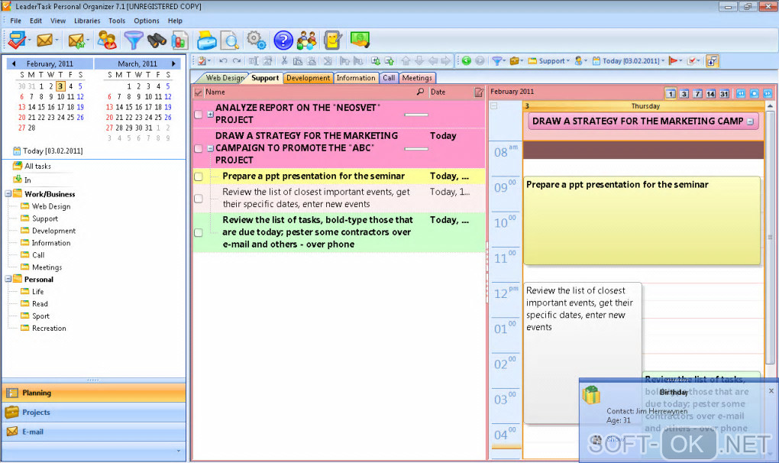Open the Planning section button

[94, 393]
